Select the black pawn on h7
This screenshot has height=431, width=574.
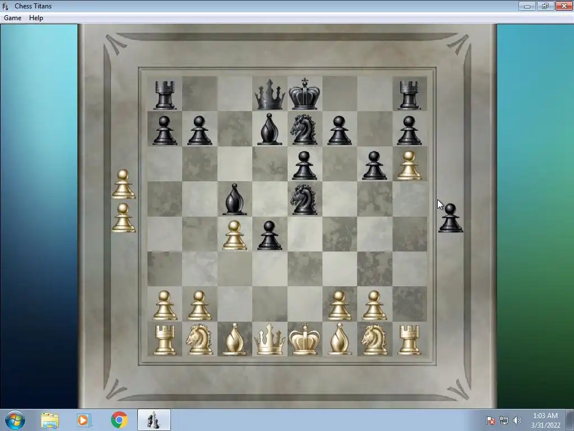[x=409, y=130]
